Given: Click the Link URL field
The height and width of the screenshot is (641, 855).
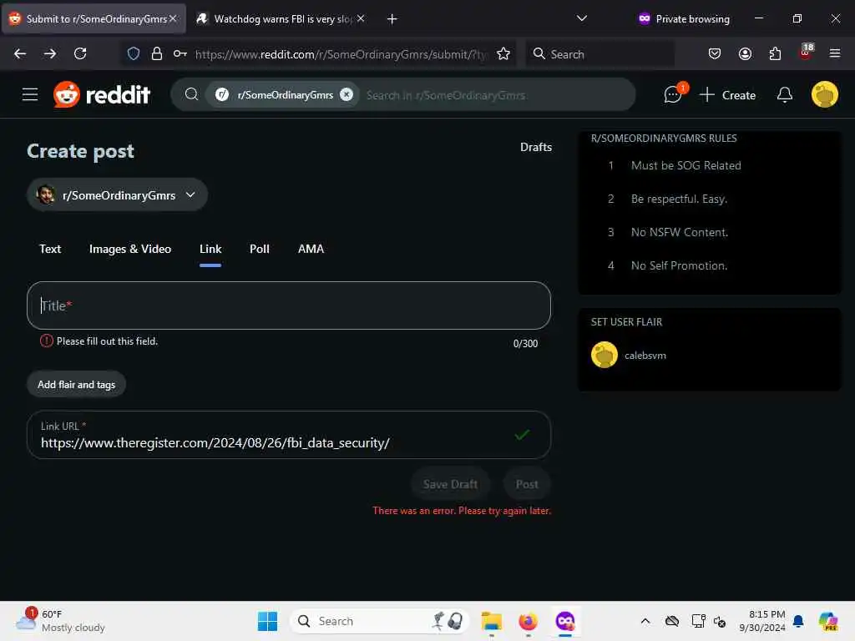Looking at the screenshot, I should pyautogui.click(x=288, y=435).
